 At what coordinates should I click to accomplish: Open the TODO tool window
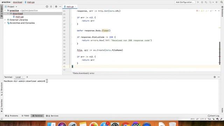pyautogui.click(x=25, y=116)
